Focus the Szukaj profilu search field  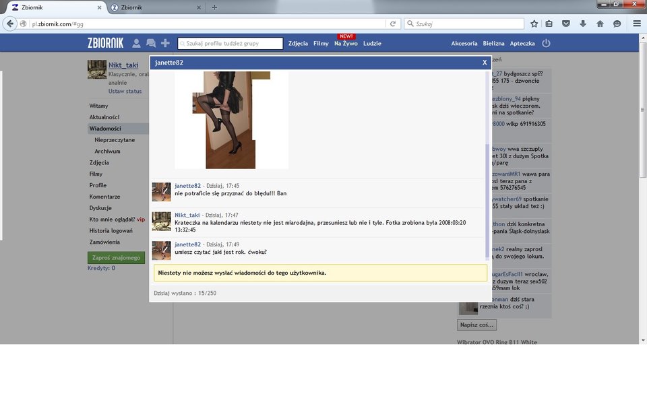click(230, 43)
